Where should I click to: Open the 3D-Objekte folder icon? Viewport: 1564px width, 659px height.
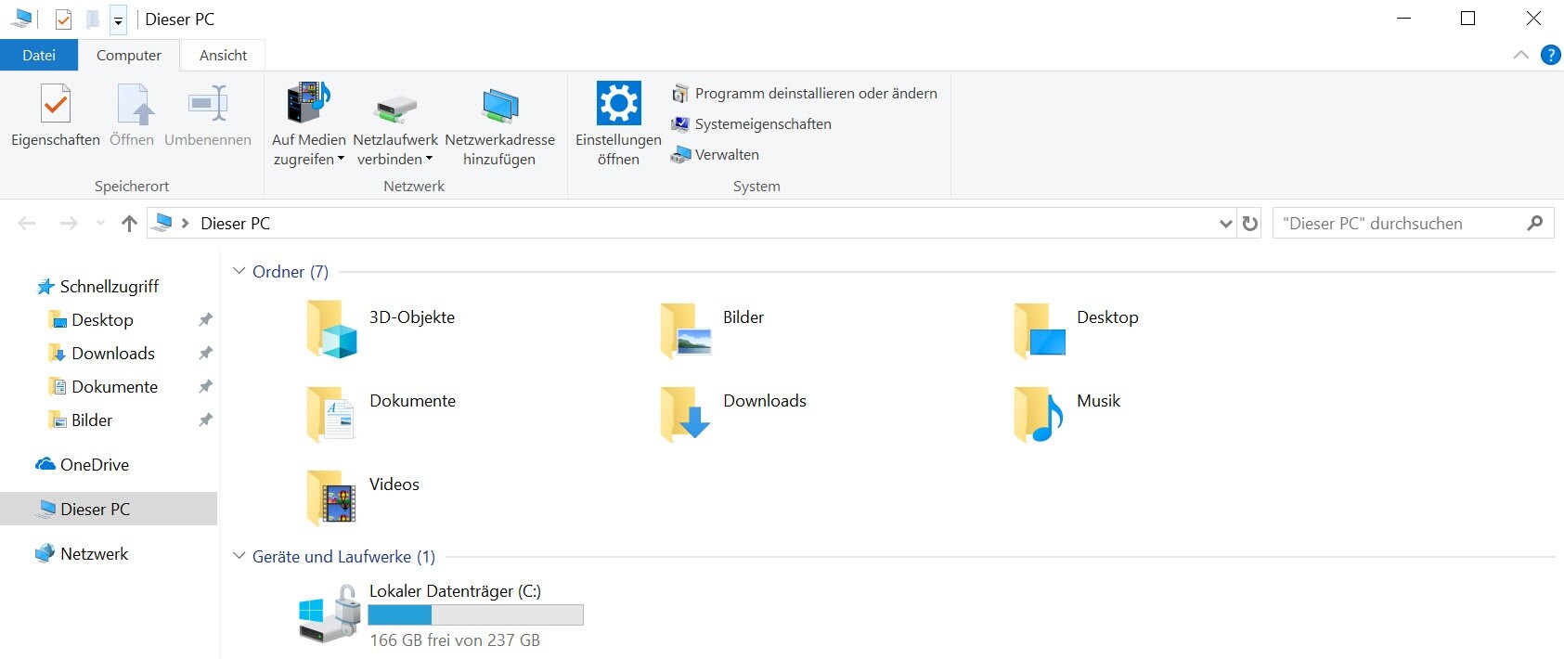click(x=331, y=329)
